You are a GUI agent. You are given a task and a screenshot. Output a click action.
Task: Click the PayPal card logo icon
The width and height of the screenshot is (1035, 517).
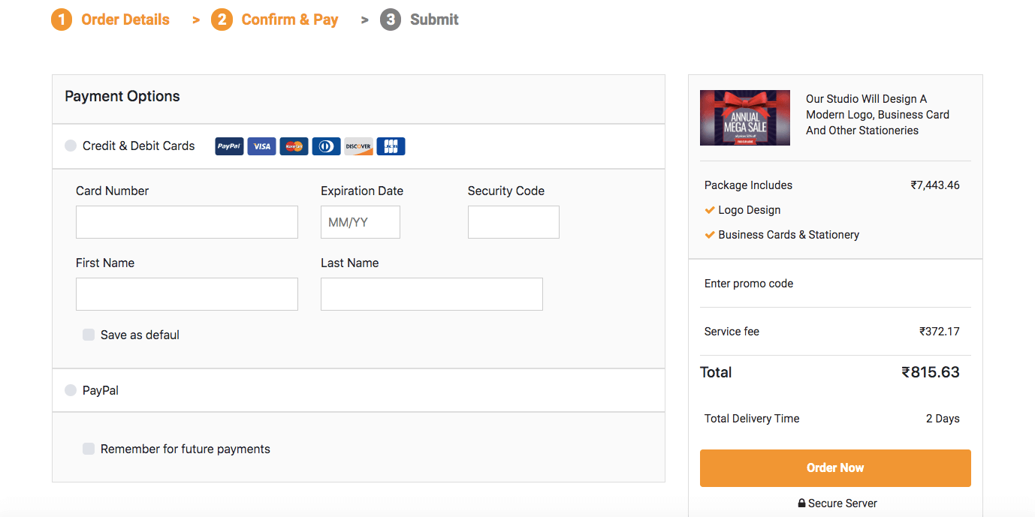point(229,146)
